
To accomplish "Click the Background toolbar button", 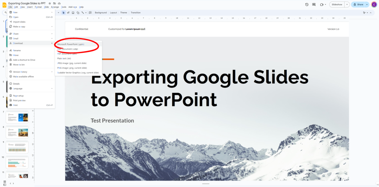I will pos(101,13).
